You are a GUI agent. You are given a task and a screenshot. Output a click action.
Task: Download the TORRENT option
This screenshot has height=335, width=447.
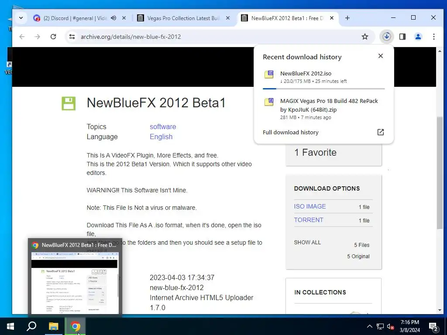pos(309,220)
